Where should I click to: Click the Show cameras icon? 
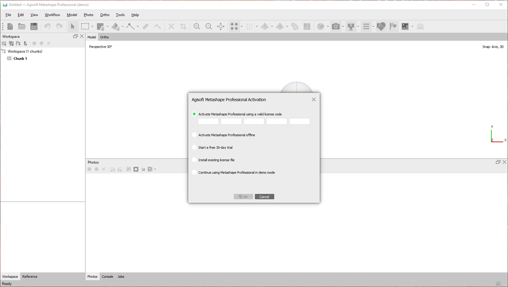coord(336,27)
